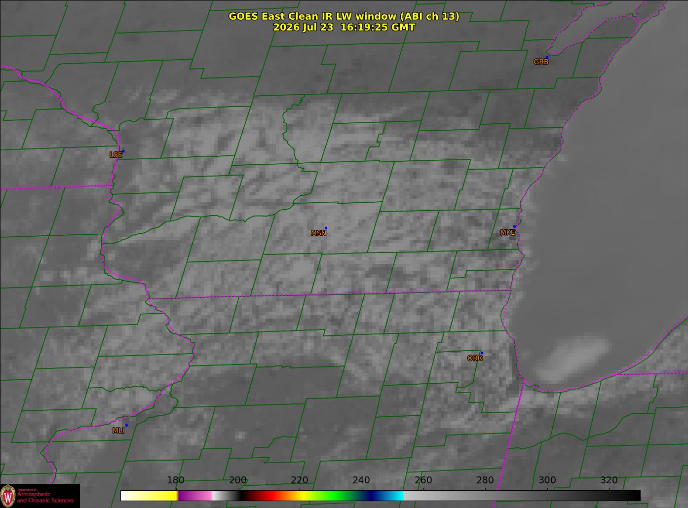
Task: Click the yellow segment of the color bar
Action: click(x=158, y=495)
